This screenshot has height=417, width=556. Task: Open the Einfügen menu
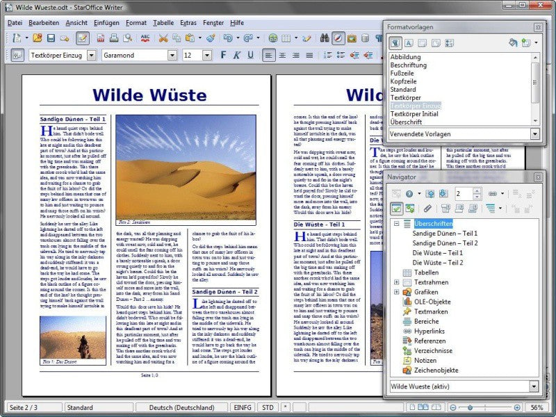tap(106, 23)
